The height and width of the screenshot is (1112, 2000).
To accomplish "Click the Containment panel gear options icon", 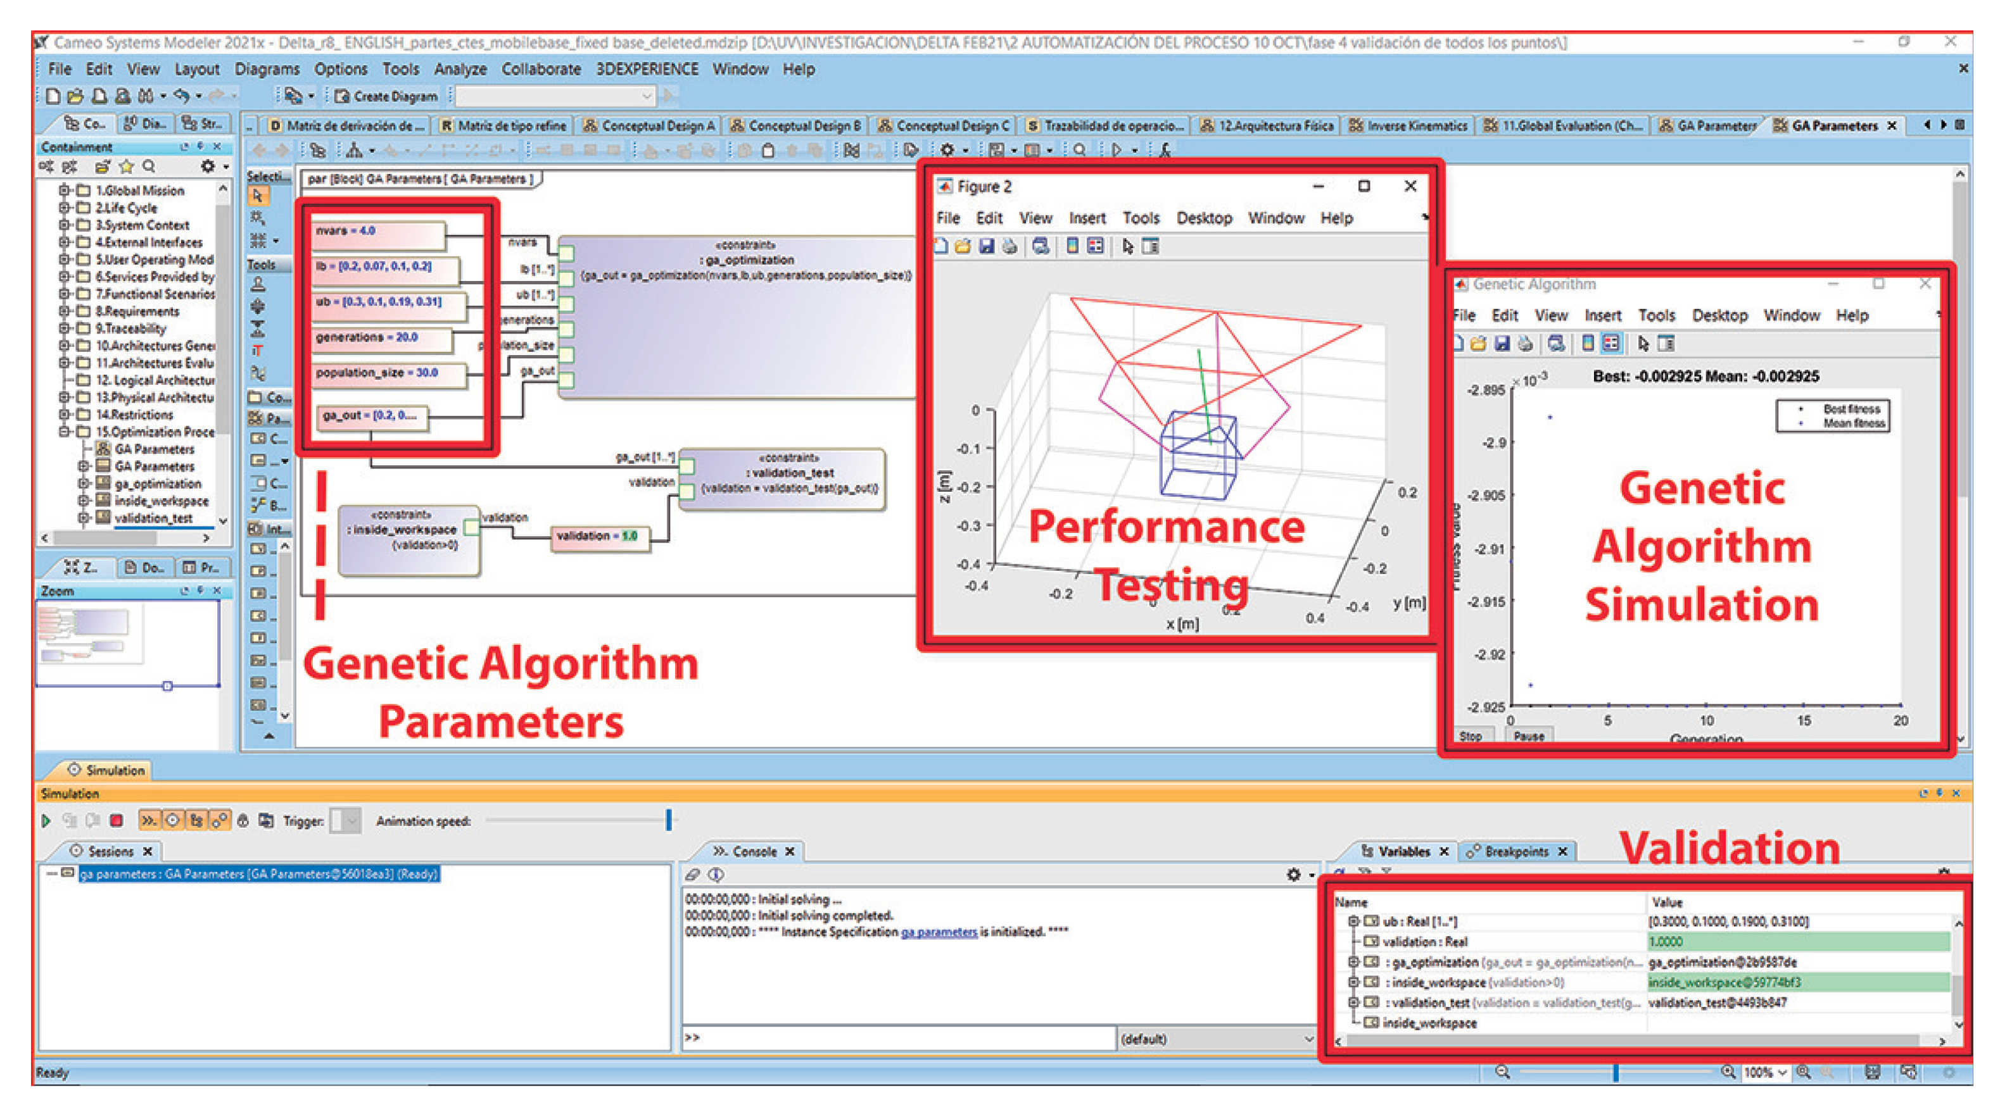I will tap(208, 166).
